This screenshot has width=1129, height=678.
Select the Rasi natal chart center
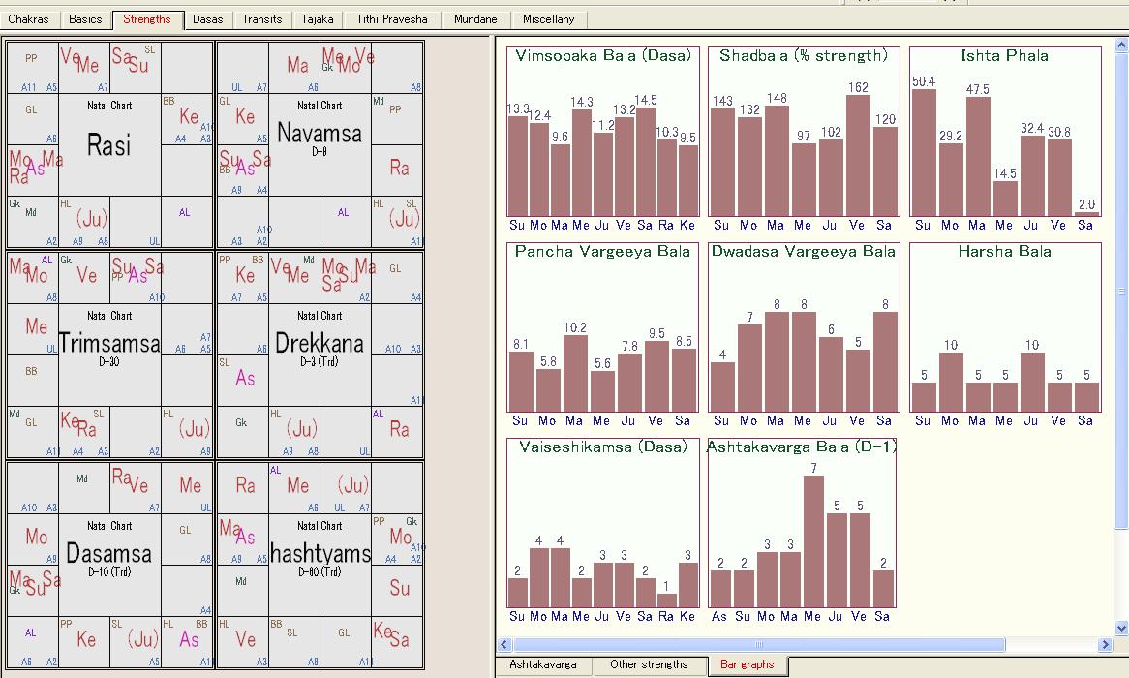click(109, 145)
